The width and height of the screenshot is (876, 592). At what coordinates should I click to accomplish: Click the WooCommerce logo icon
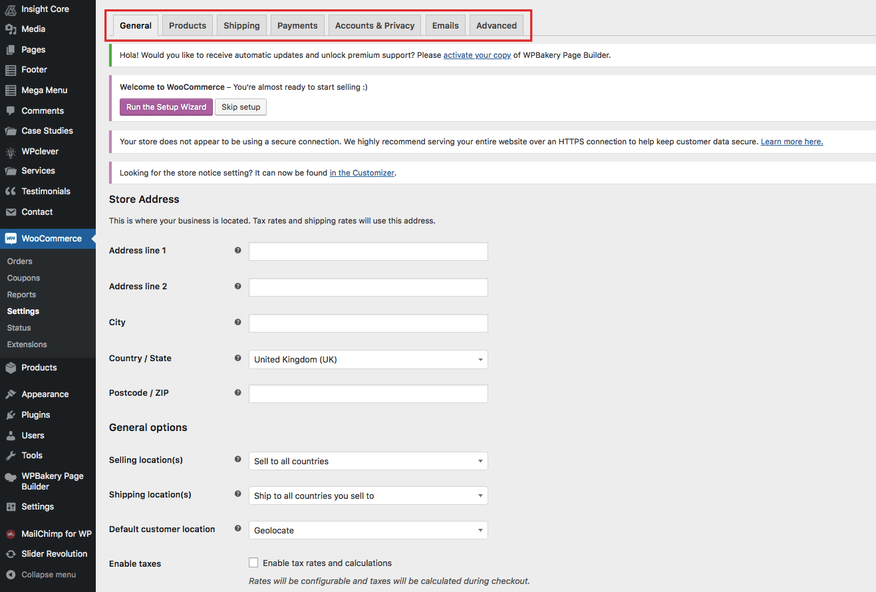[11, 238]
